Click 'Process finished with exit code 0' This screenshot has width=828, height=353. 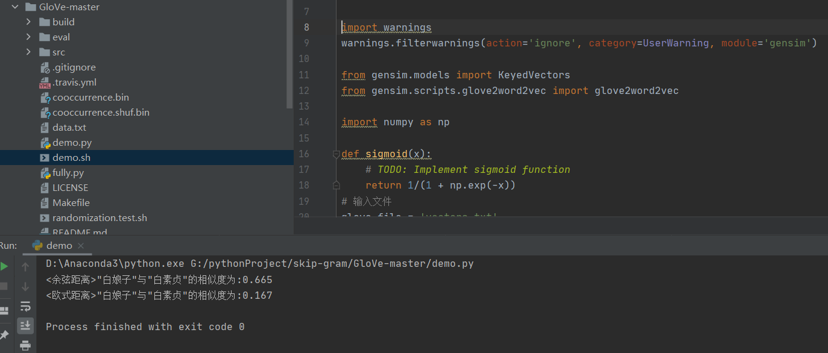pyautogui.click(x=145, y=326)
